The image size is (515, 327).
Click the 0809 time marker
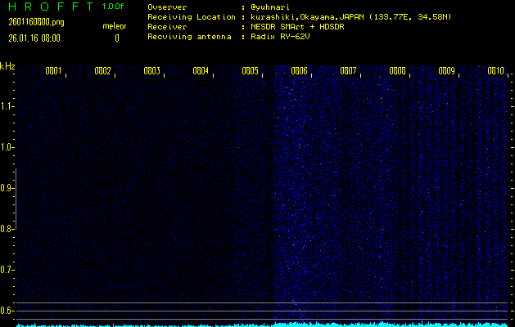point(447,71)
